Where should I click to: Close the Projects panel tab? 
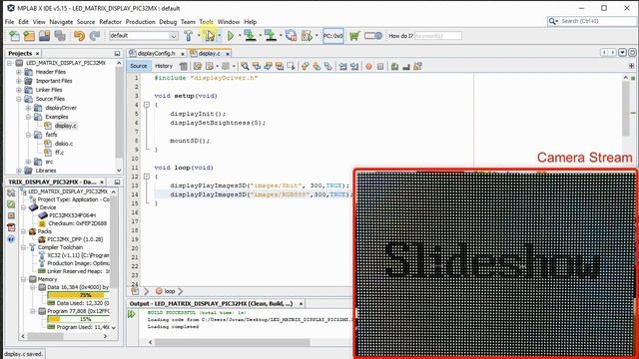point(37,53)
